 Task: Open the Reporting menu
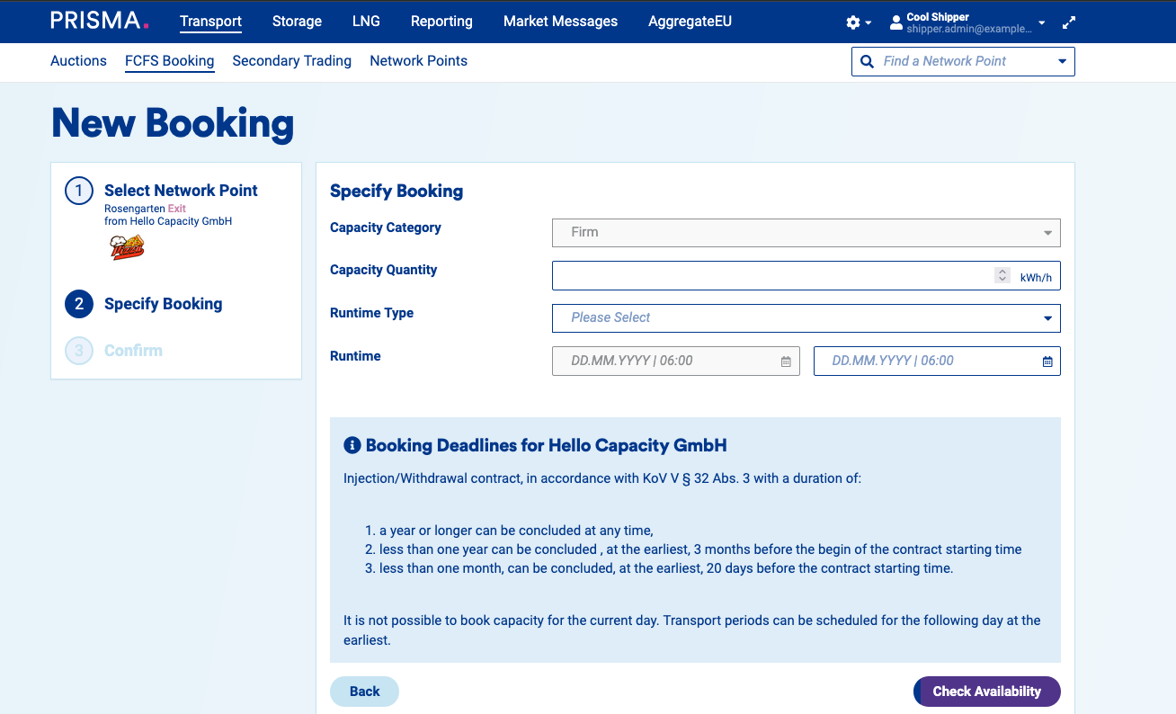(441, 22)
